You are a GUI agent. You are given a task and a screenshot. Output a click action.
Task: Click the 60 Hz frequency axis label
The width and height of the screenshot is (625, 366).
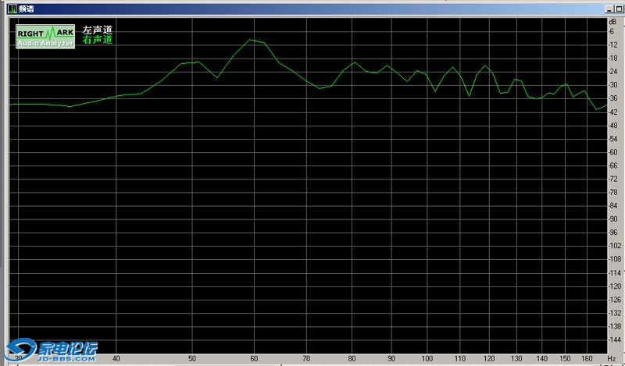tap(254, 359)
